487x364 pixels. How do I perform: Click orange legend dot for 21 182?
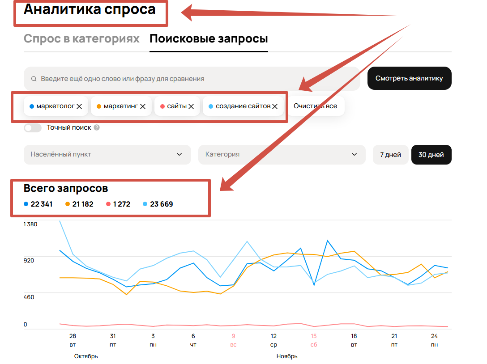click(x=68, y=204)
